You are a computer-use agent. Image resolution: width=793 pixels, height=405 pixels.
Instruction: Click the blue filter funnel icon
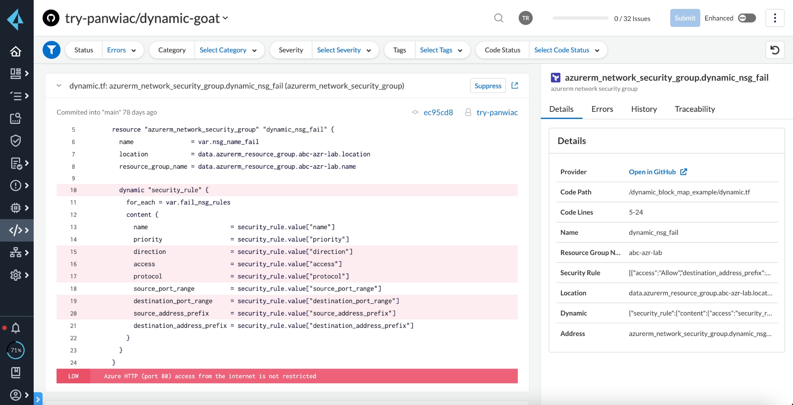pyautogui.click(x=51, y=50)
